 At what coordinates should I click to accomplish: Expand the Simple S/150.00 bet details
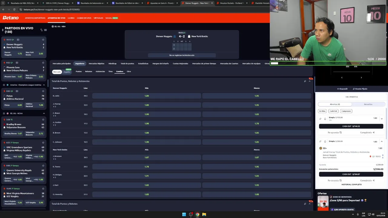[382, 119]
